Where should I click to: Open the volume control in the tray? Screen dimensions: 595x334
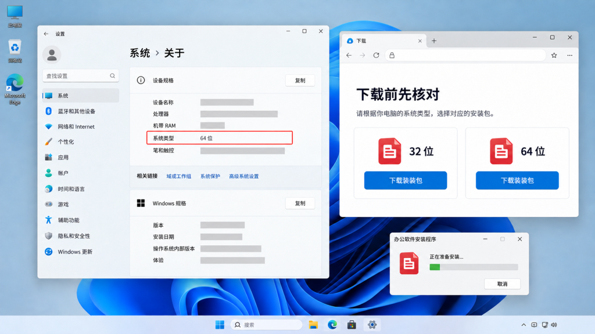[x=554, y=325]
